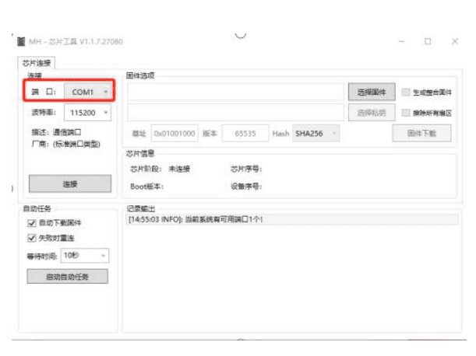
Task: Open the SHA256 hash dropdown
Action: click(x=316, y=134)
